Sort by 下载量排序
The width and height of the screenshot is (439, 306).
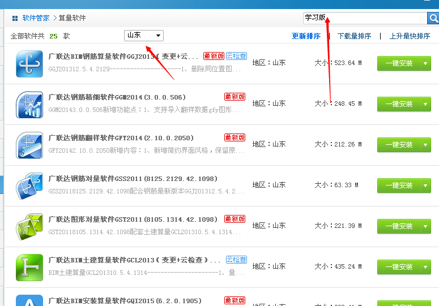(x=354, y=36)
